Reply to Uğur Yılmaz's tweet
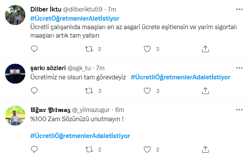 pos(34,150)
